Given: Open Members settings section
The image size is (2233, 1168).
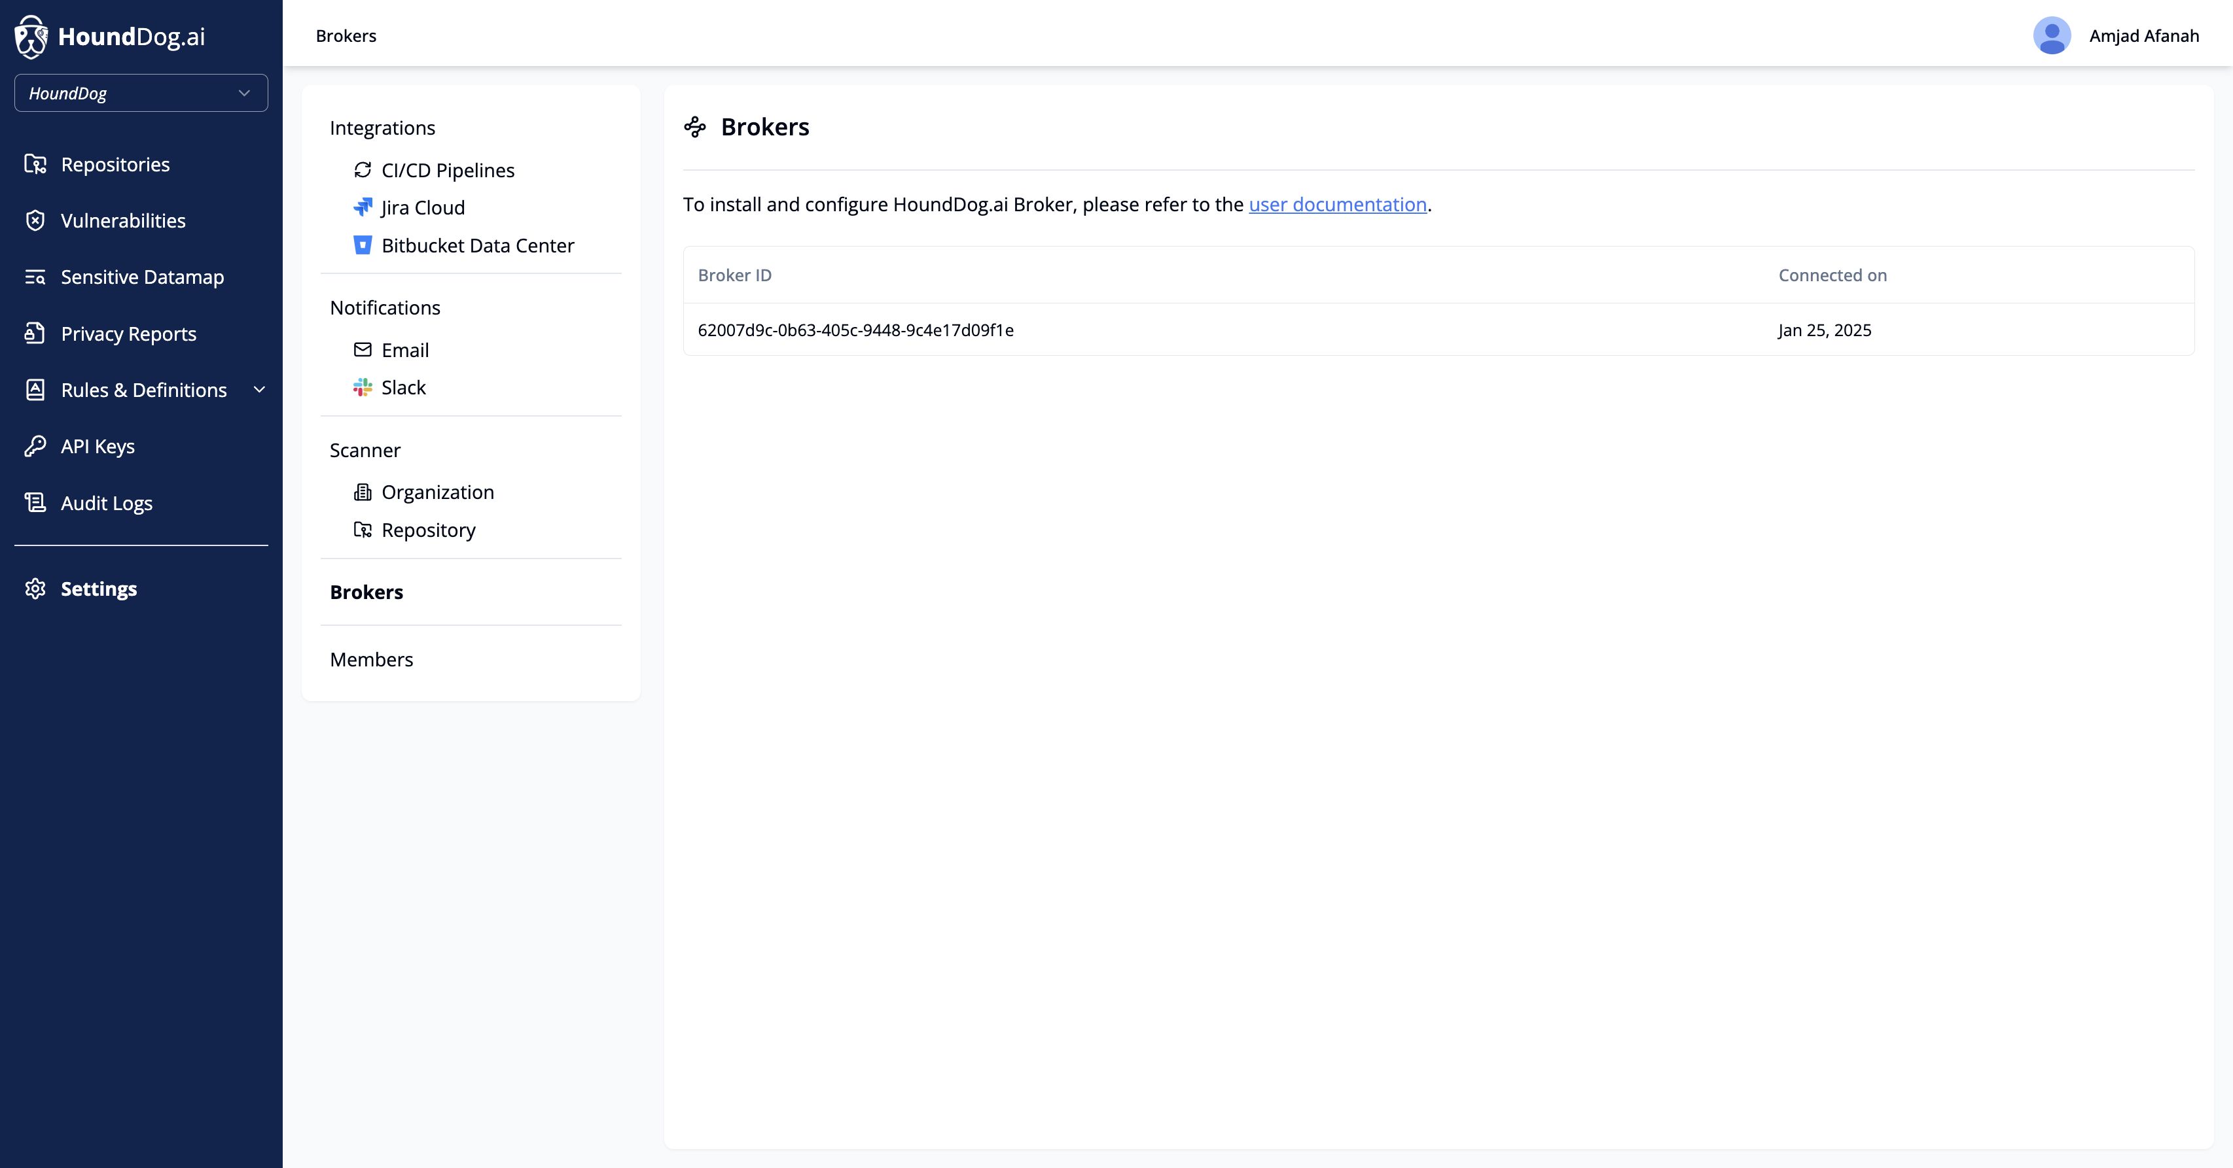Looking at the screenshot, I should point(371,659).
